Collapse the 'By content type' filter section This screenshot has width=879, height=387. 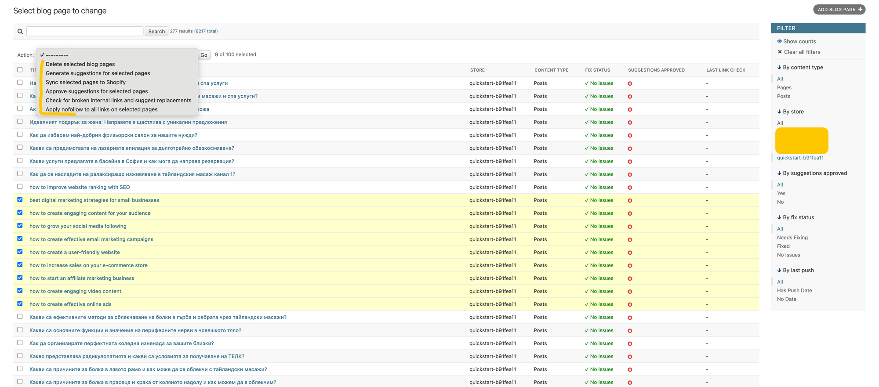(x=800, y=67)
